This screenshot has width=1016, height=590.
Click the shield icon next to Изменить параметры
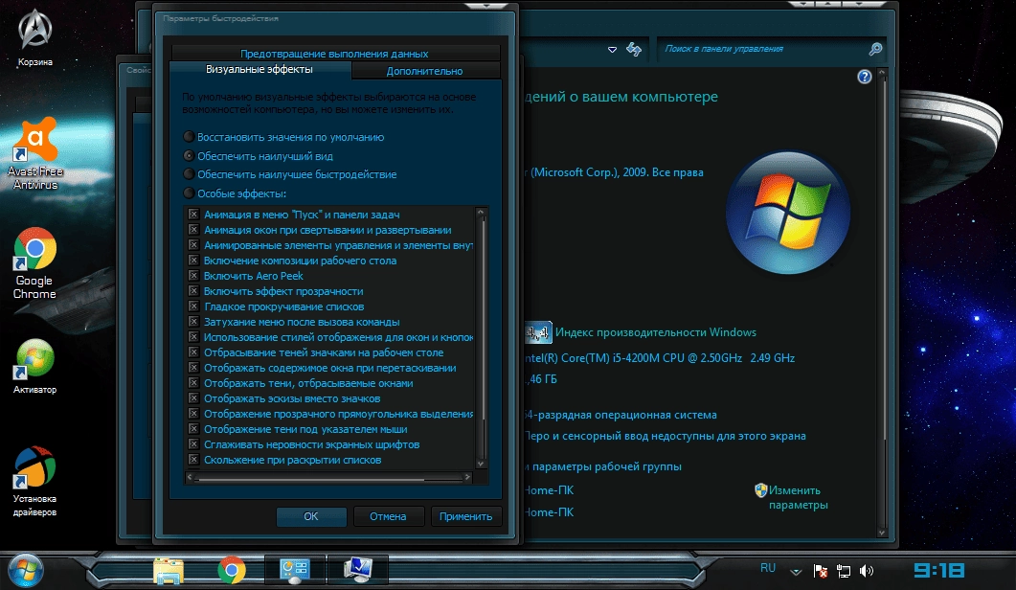[760, 490]
